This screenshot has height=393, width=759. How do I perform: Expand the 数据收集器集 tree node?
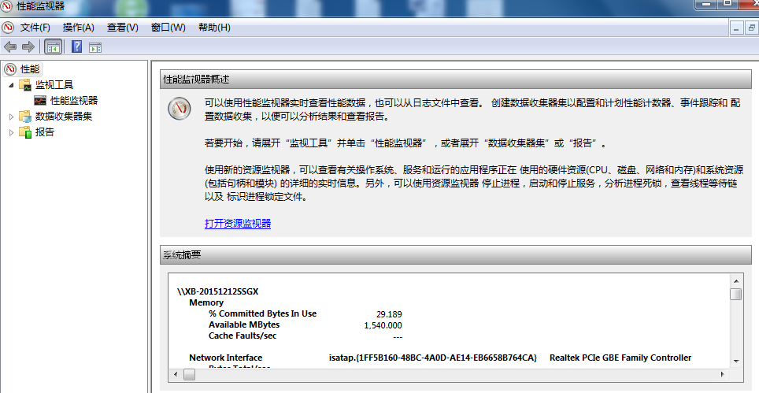pos(11,117)
